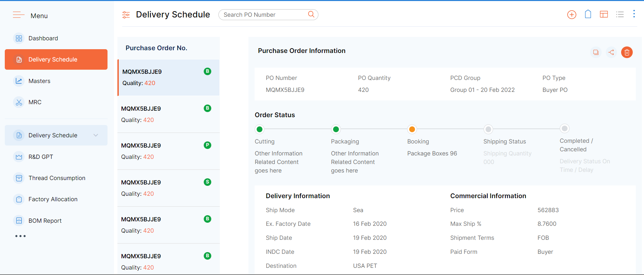
Task: Click the blue bookmark icon in header
Action: click(x=588, y=14)
